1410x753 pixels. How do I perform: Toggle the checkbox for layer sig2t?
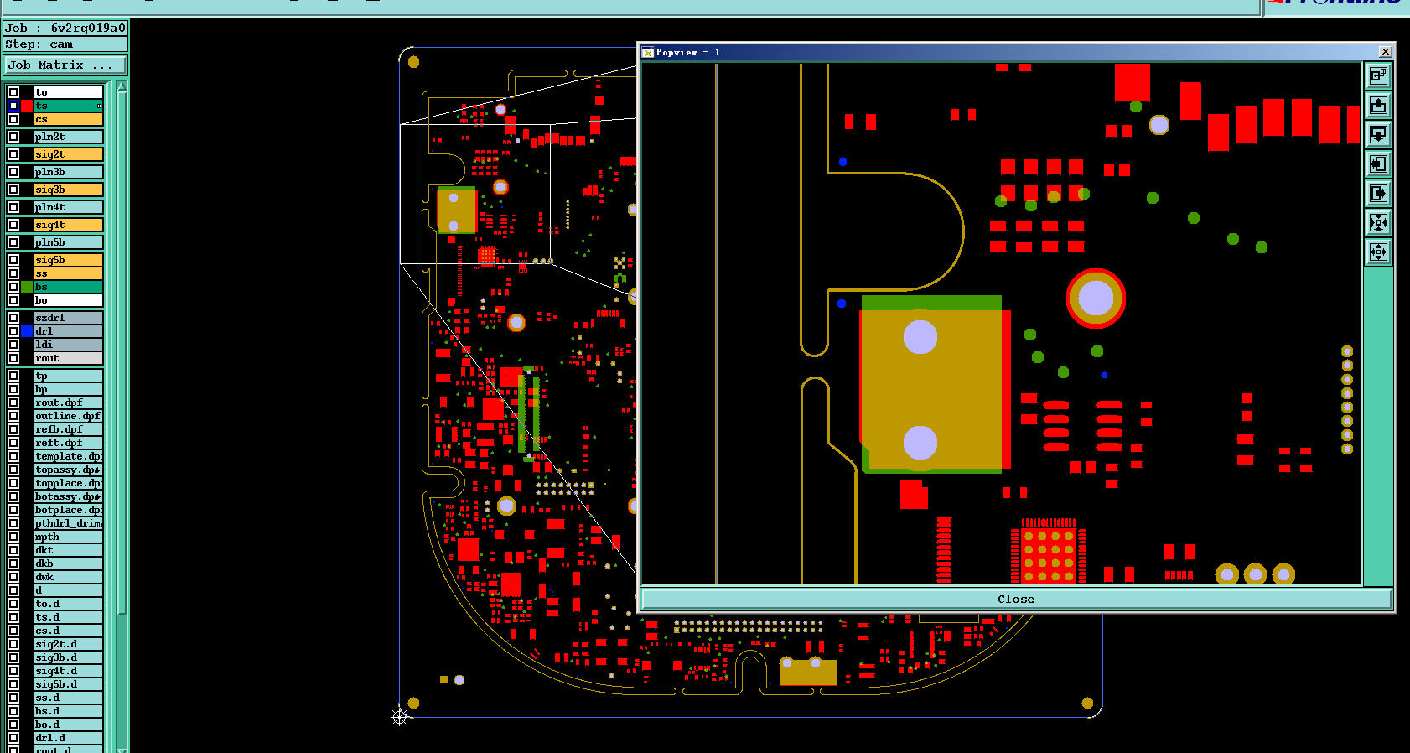[13, 154]
